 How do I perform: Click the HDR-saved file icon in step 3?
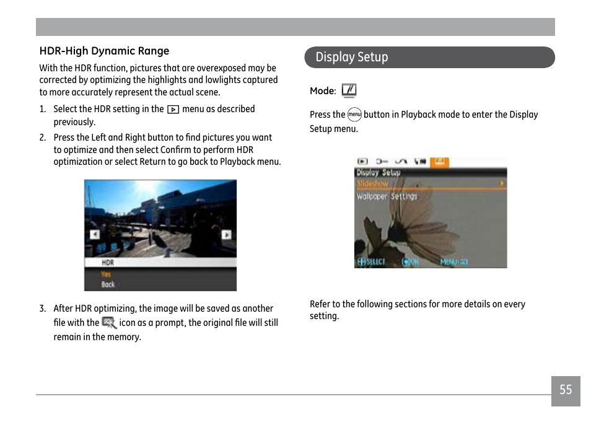point(109,322)
